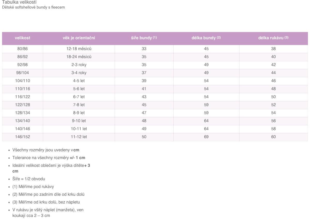The height and width of the screenshot is (219, 310).
Task: Click the 'Tolerance na všechny rozměry' note
Action: click(49, 158)
